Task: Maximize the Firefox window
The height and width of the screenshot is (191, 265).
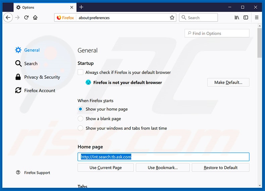Action: [x=243, y=7]
